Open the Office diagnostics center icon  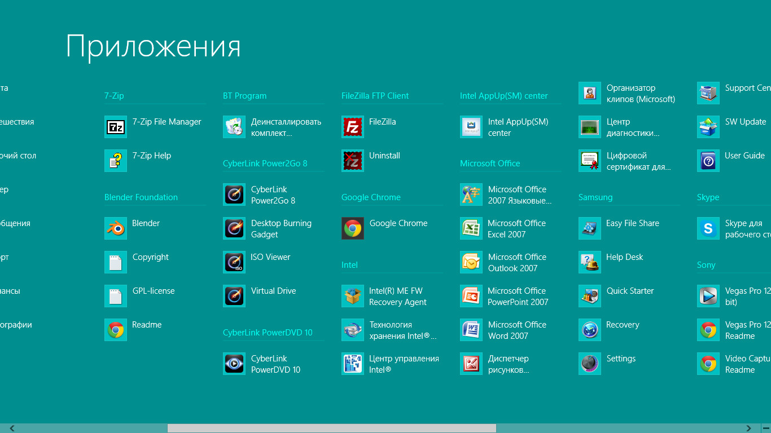[590, 127]
